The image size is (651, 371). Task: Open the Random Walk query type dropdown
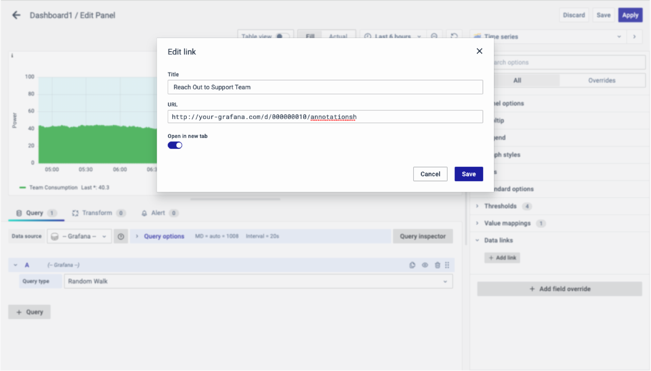258,281
